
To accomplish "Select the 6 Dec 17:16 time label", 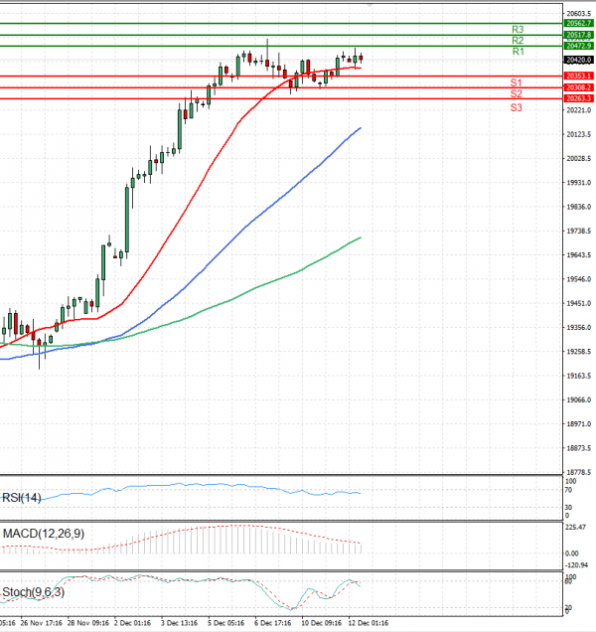I will (x=272, y=623).
